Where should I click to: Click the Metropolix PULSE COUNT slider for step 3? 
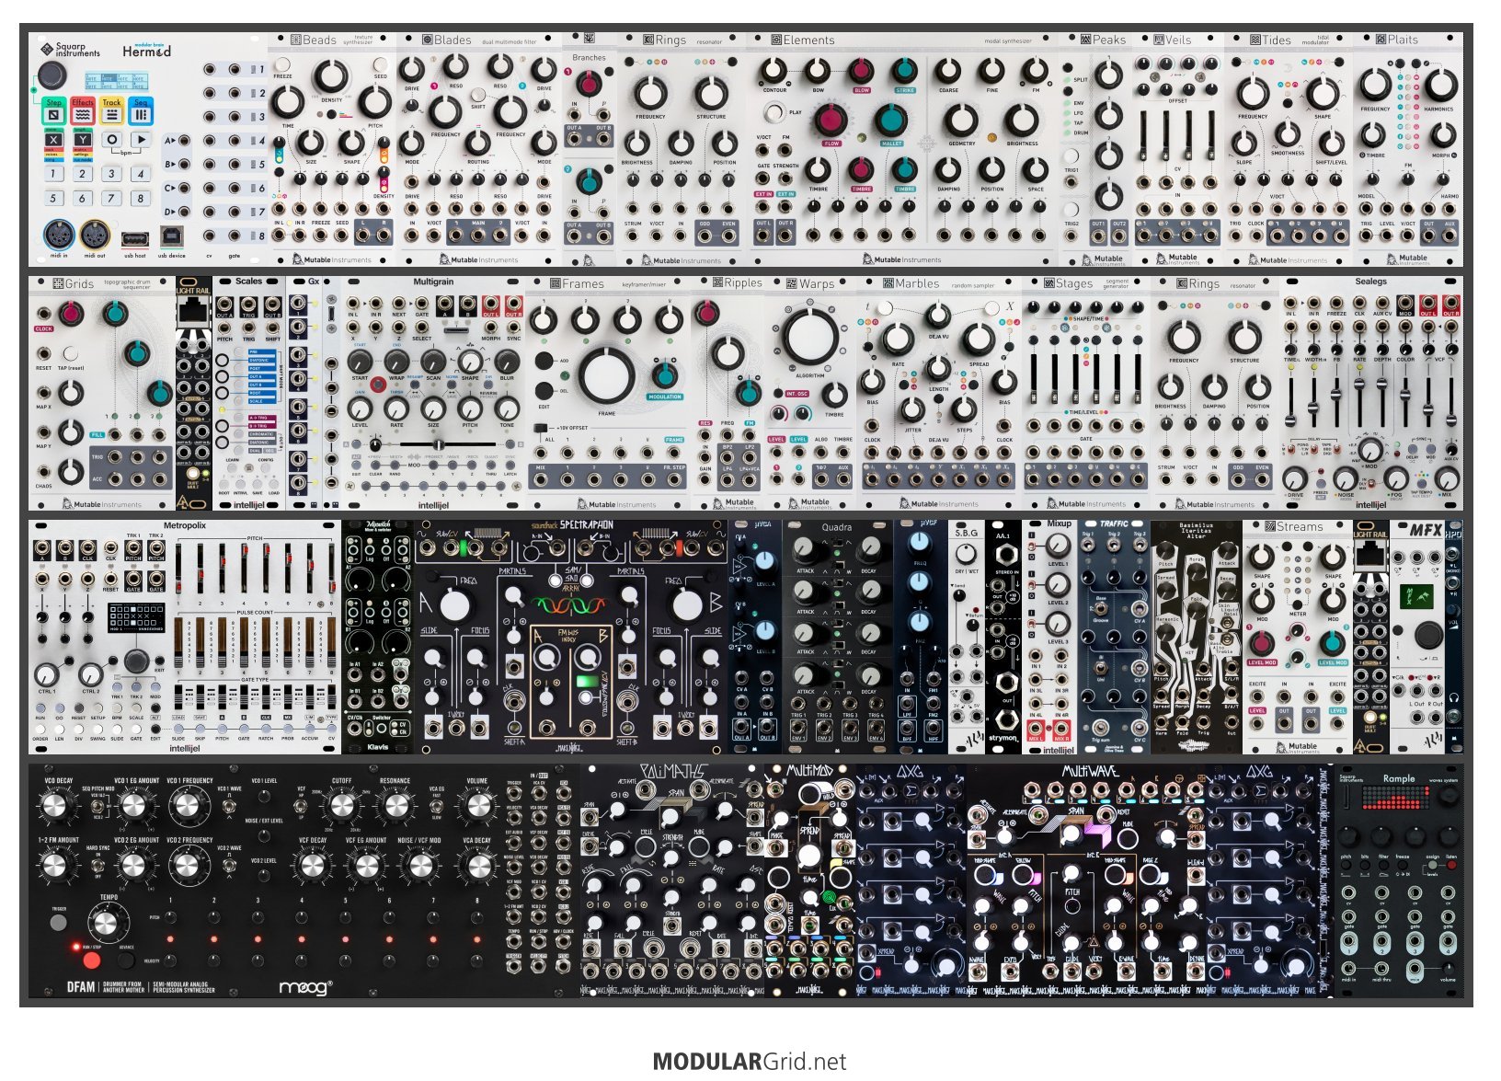pyautogui.click(x=223, y=643)
